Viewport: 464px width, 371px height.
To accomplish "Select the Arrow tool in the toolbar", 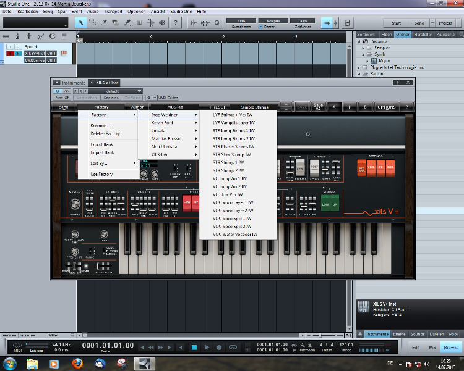I will click(80, 23).
